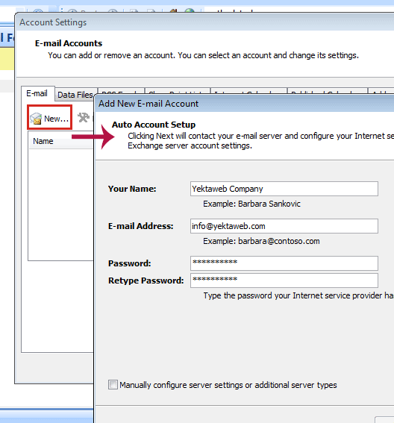The width and height of the screenshot is (394, 423).
Task: Click the E-mail Address input field
Action: coord(284,226)
